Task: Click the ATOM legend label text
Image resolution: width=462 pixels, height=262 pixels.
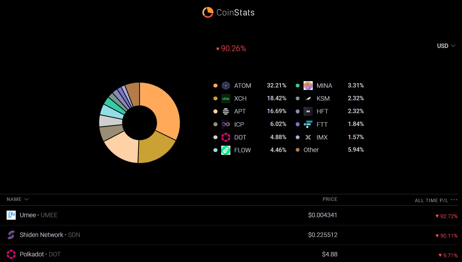Action: [x=243, y=86]
